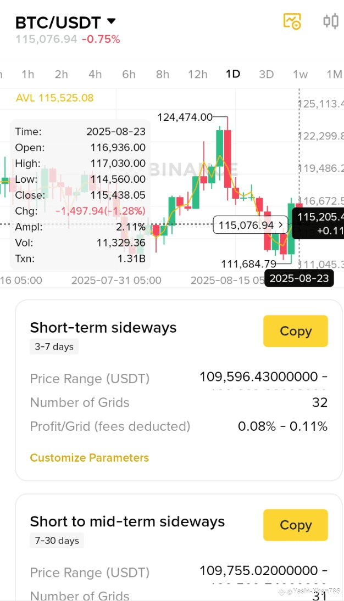Tap the 2025-08-23 date marker

tap(299, 278)
